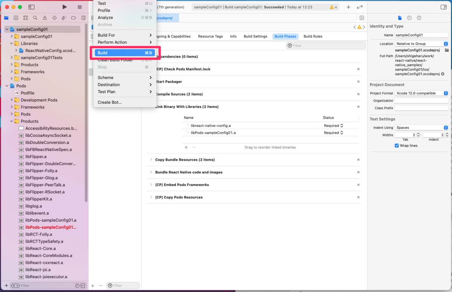Change status of libreact-native-config.a Required
The height and width of the screenshot is (292, 452).
click(x=333, y=126)
